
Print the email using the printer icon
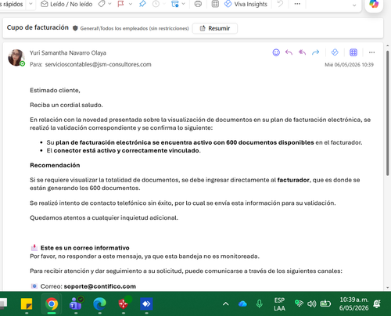198,4
